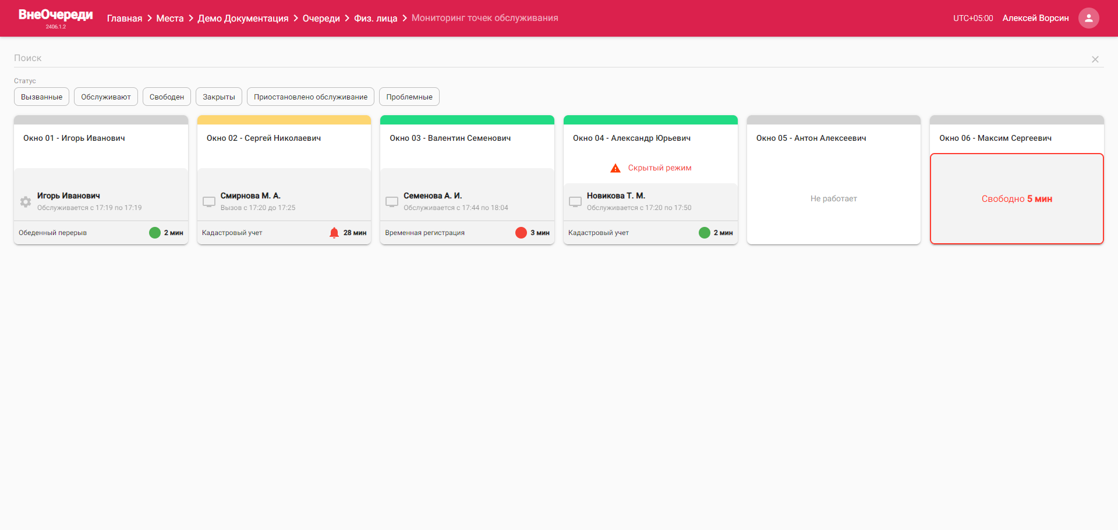This screenshot has width=1118, height=530.
Task: Click Временная регистрация service label
Action: click(x=424, y=233)
